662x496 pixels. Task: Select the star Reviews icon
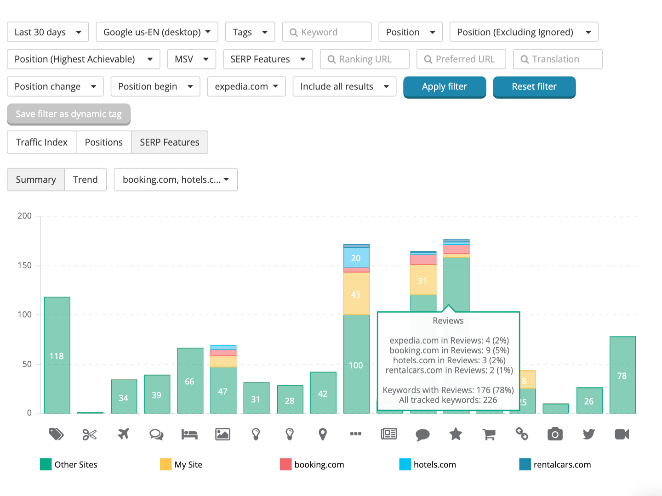[x=456, y=434]
